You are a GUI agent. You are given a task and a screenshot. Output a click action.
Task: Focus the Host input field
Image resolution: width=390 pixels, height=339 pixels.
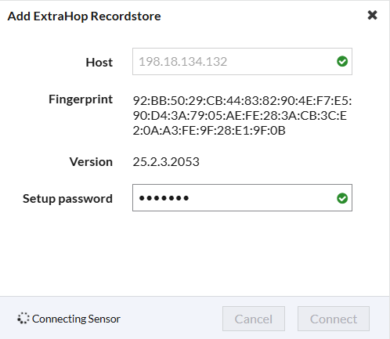[242, 61]
